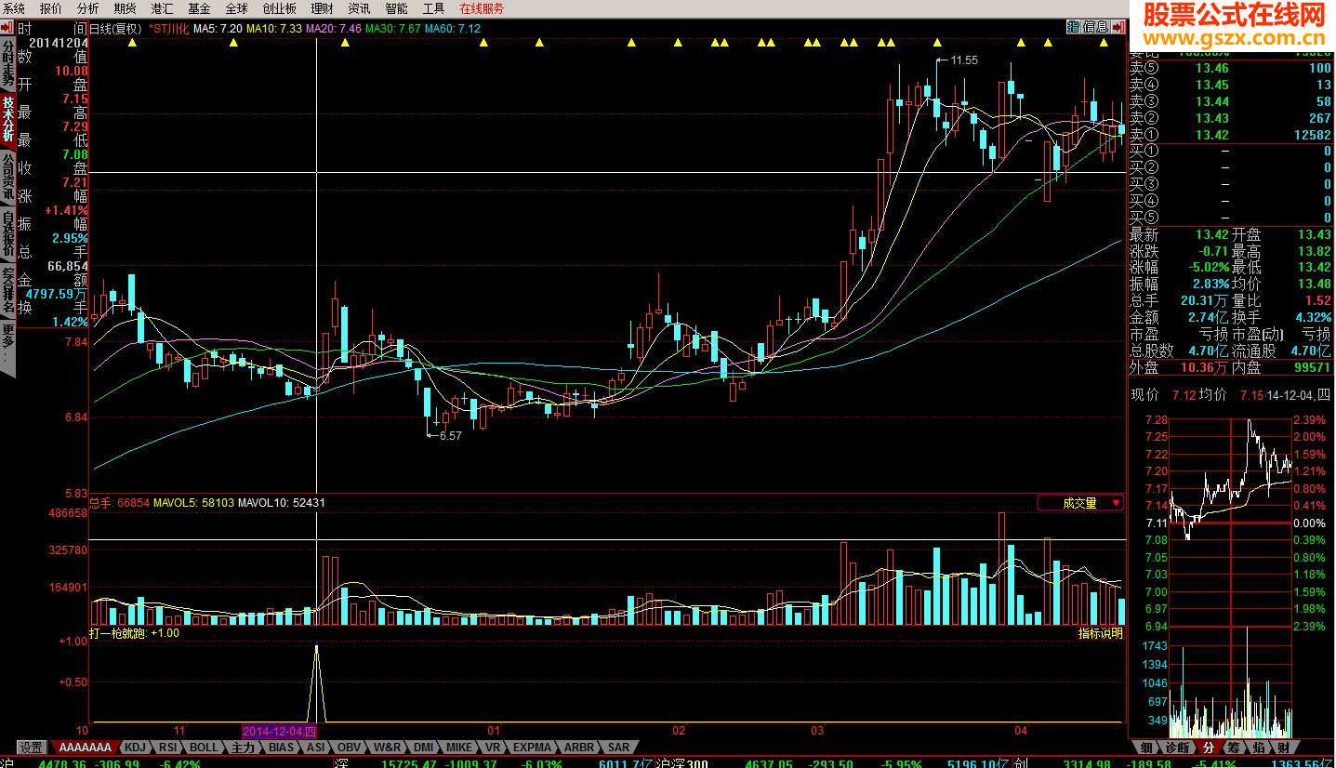Image resolution: width=1336 pixels, height=768 pixels.
Task: Open the 基金 menu
Action: (199, 8)
